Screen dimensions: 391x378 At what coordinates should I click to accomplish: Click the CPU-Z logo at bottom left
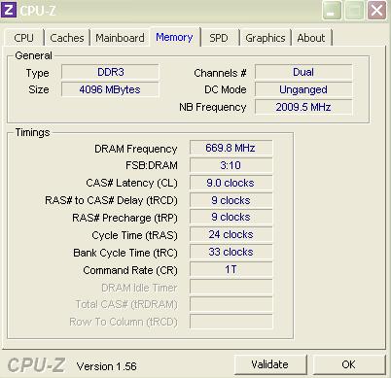(36, 365)
